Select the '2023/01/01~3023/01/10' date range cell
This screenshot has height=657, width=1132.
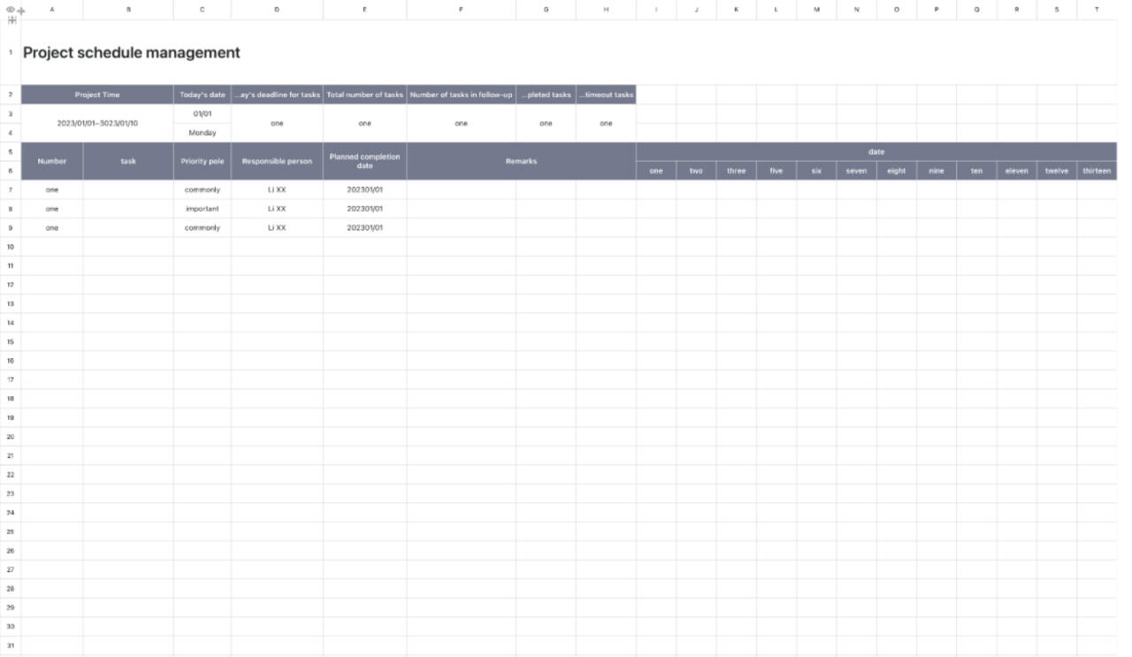pos(97,123)
